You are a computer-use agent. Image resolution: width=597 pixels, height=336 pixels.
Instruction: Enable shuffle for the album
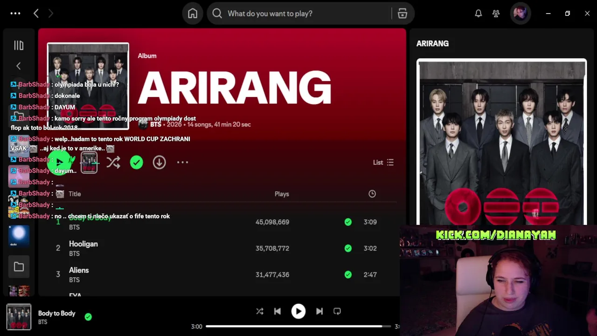[x=113, y=162]
